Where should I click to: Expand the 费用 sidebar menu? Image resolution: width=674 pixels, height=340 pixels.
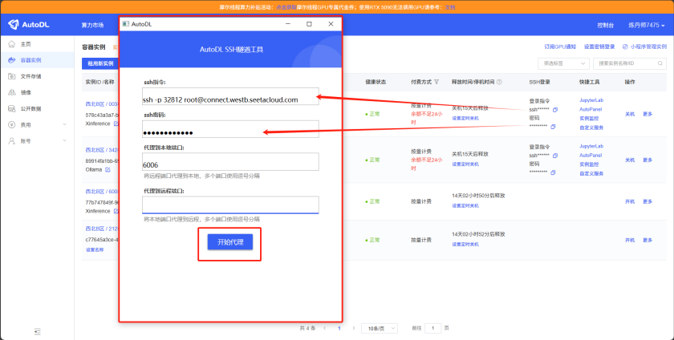click(37, 124)
